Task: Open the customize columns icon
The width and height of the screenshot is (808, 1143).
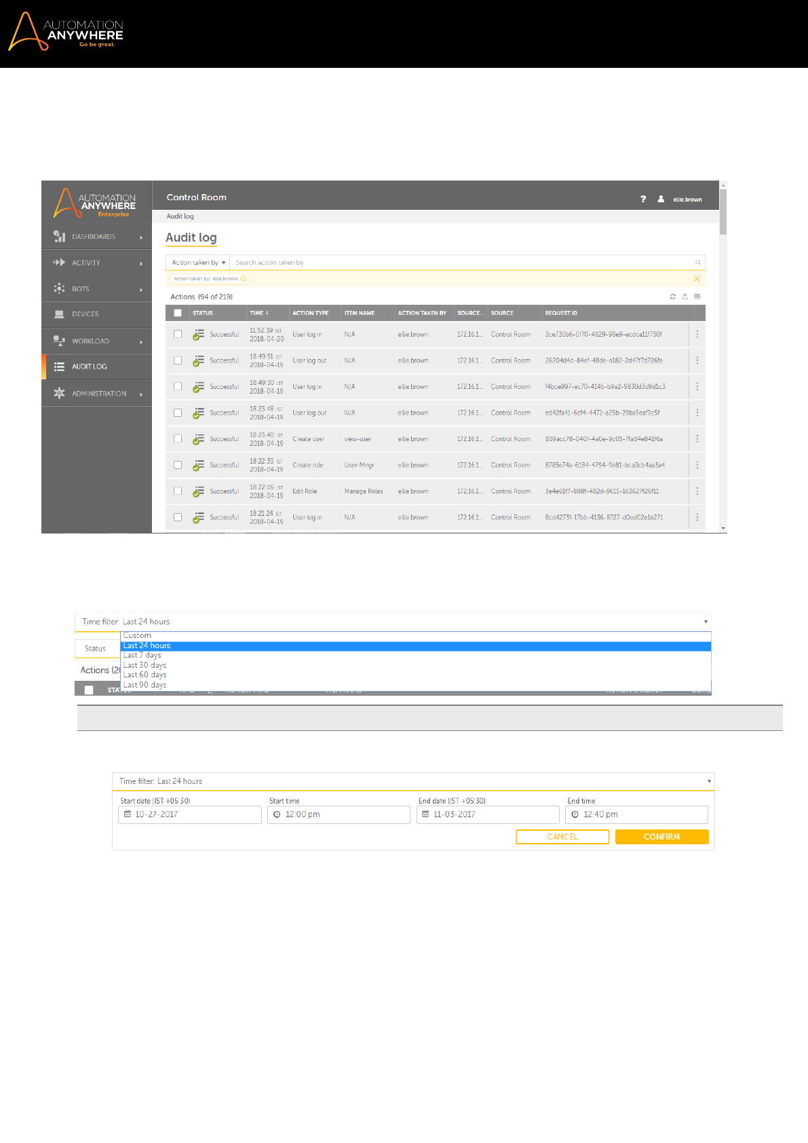Action: tap(697, 297)
